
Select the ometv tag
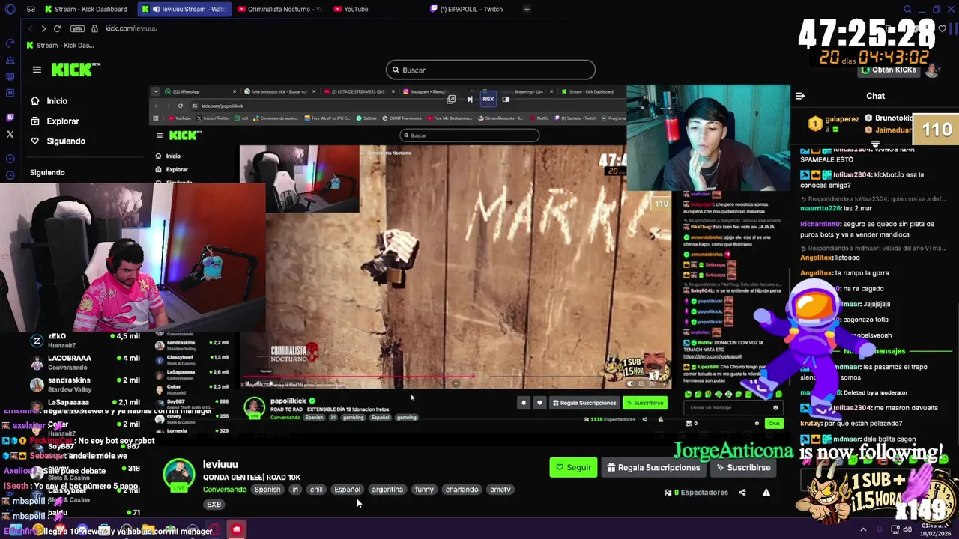click(500, 490)
